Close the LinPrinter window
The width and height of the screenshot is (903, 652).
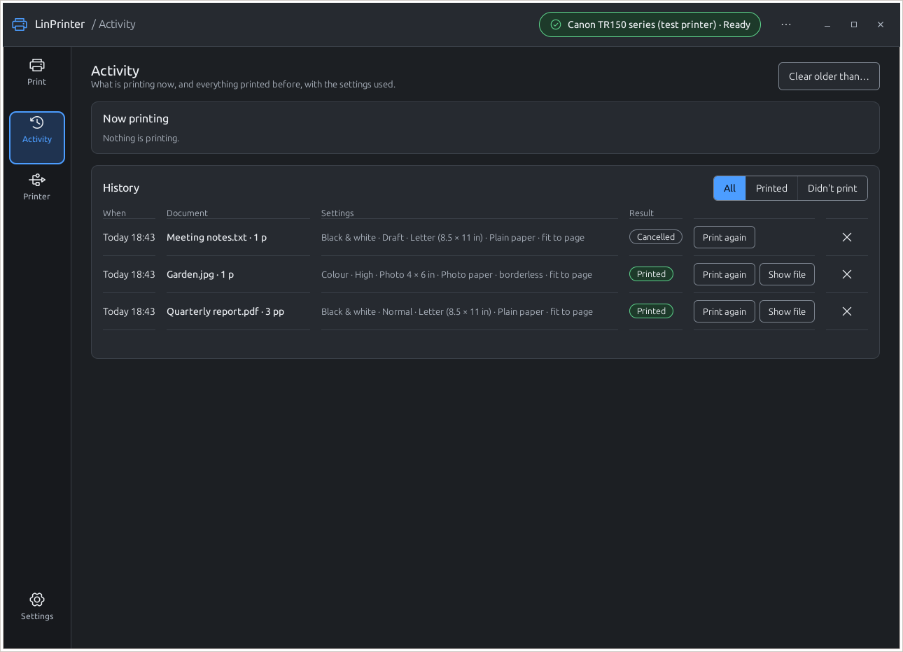pyautogui.click(x=881, y=24)
